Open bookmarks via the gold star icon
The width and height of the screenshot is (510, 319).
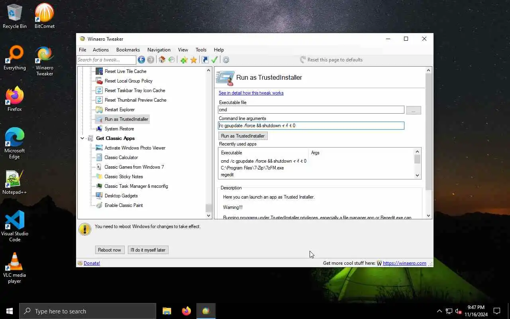(194, 60)
